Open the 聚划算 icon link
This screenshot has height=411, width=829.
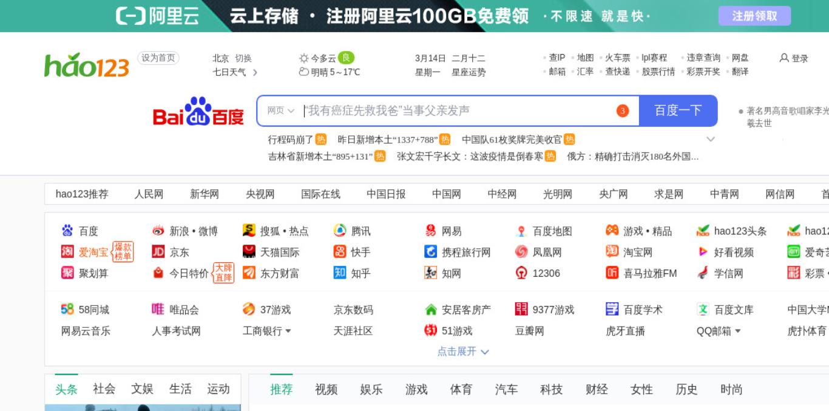(x=85, y=273)
